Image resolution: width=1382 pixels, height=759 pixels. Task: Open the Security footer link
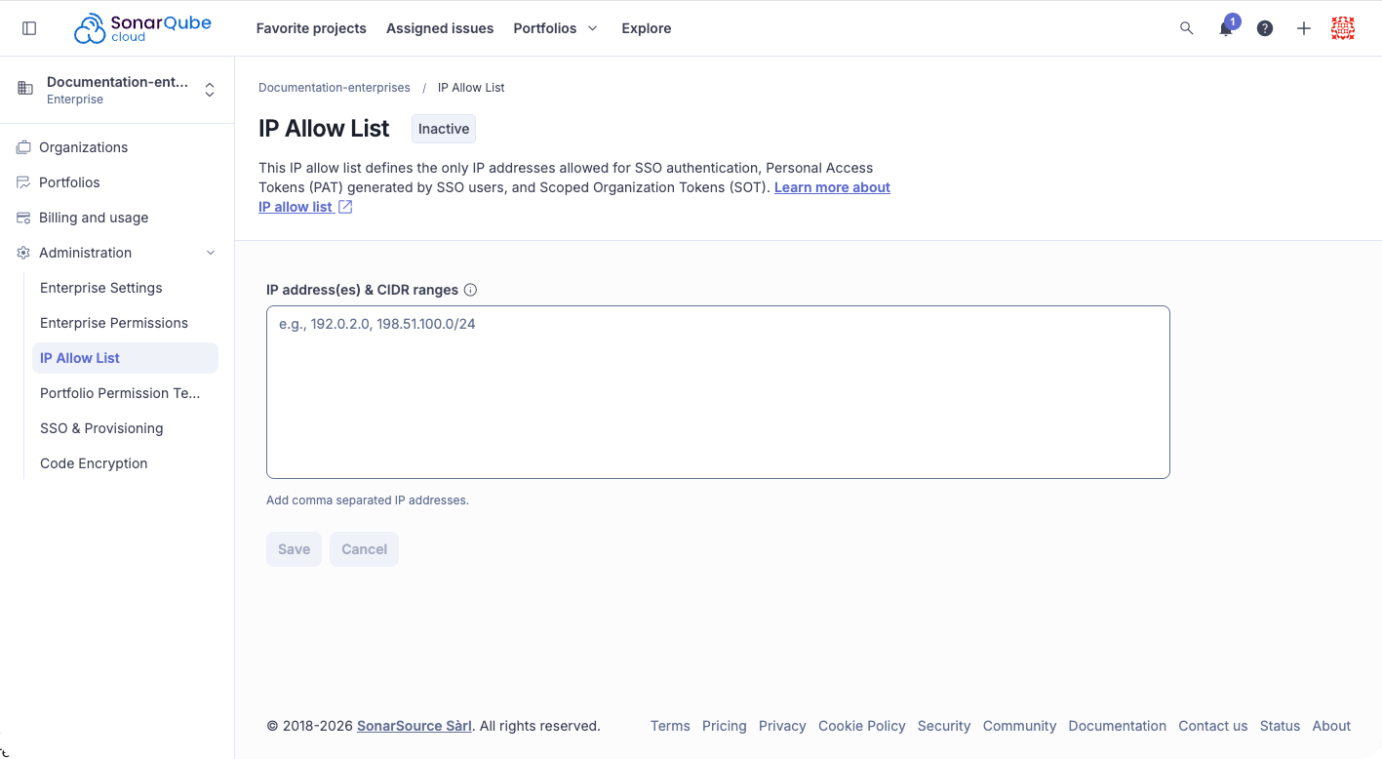pos(944,726)
